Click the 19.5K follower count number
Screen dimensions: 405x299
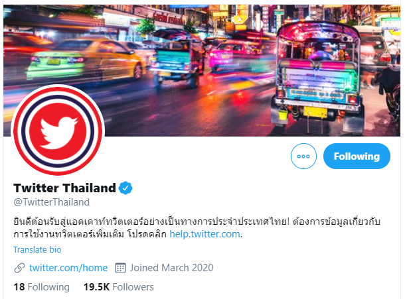tap(96, 287)
